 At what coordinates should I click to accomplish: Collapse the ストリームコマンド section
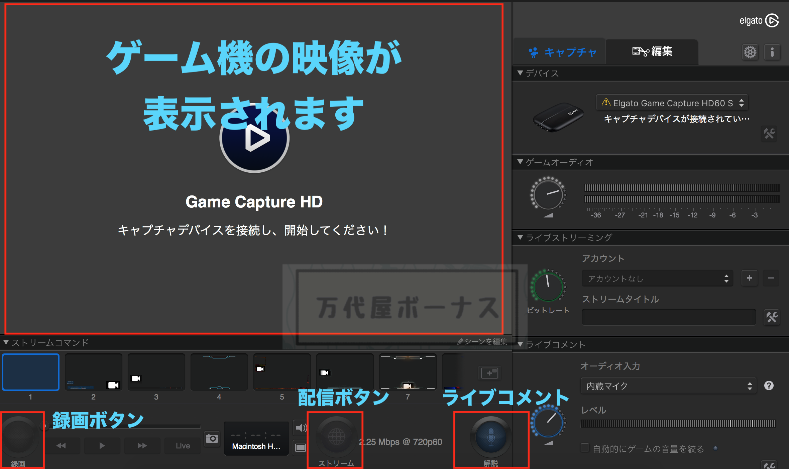click(x=6, y=342)
